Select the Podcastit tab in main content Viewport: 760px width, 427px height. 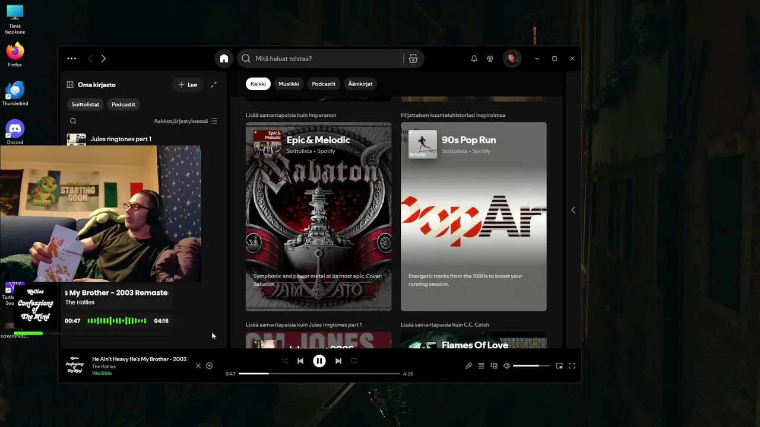(324, 84)
